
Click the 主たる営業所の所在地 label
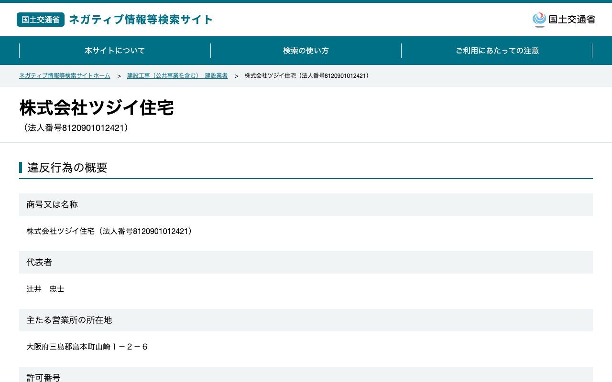coord(69,320)
